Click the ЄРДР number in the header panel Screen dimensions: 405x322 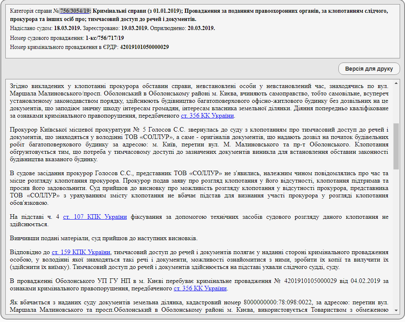144,47
